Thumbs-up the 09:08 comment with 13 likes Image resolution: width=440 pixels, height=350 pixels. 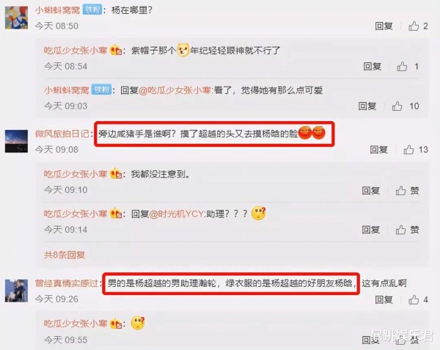tap(408, 150)
